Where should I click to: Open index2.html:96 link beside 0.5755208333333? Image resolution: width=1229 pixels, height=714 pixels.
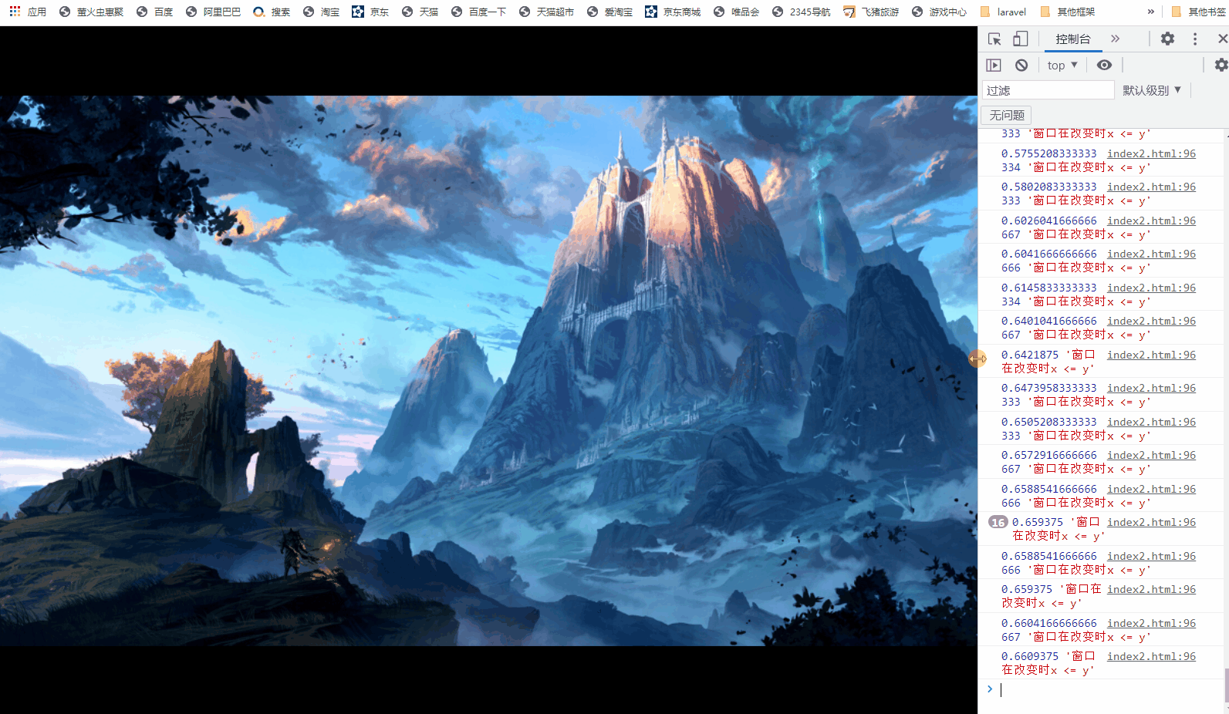click(x=1151, y=153)
